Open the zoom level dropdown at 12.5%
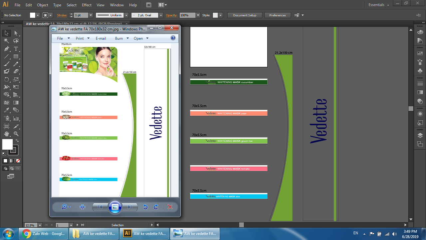Image resolution: width=426 pixels, height=240 pixels. [x=40, y=225]
